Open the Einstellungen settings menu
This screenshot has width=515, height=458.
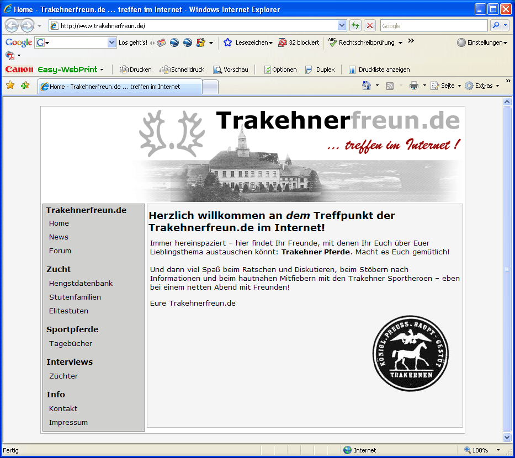tap(482, 42)
